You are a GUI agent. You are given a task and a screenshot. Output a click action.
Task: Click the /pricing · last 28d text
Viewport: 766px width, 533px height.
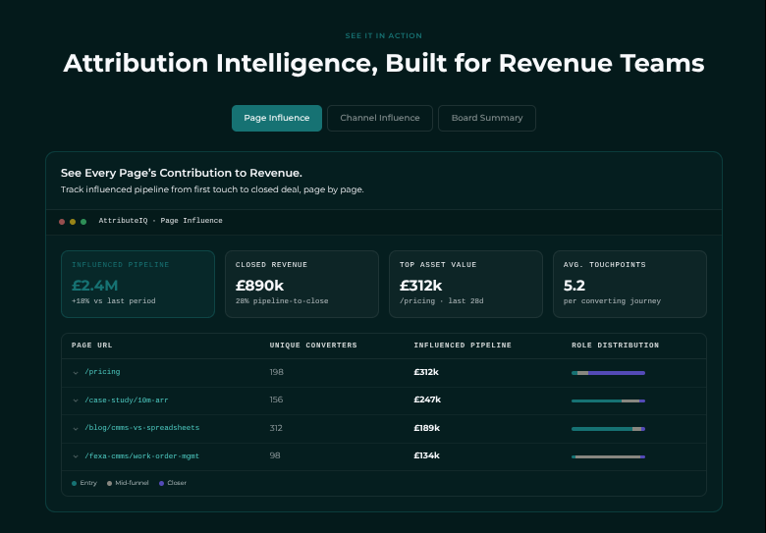[x=442, y=301]
